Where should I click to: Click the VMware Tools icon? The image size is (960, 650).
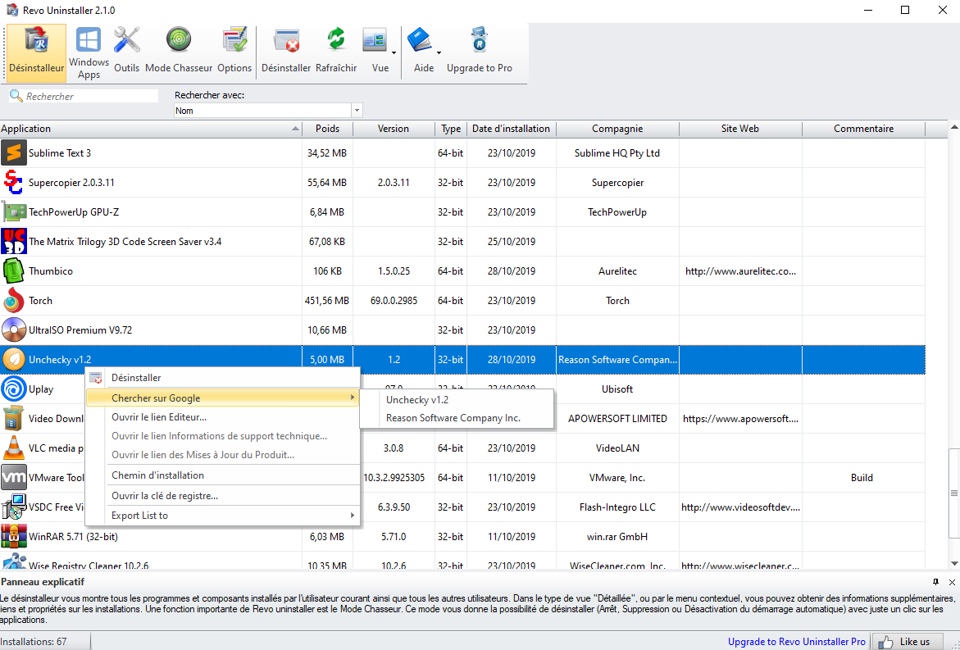pos(13,477)
